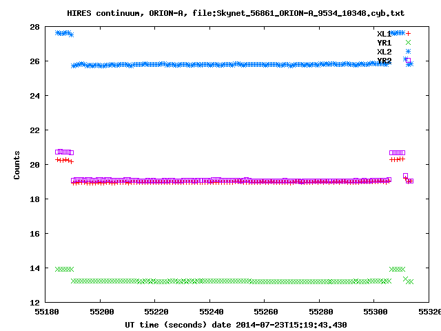
Task: Click y-axis tick label 26
Action: pyautogui.click(x=35, y=61)
